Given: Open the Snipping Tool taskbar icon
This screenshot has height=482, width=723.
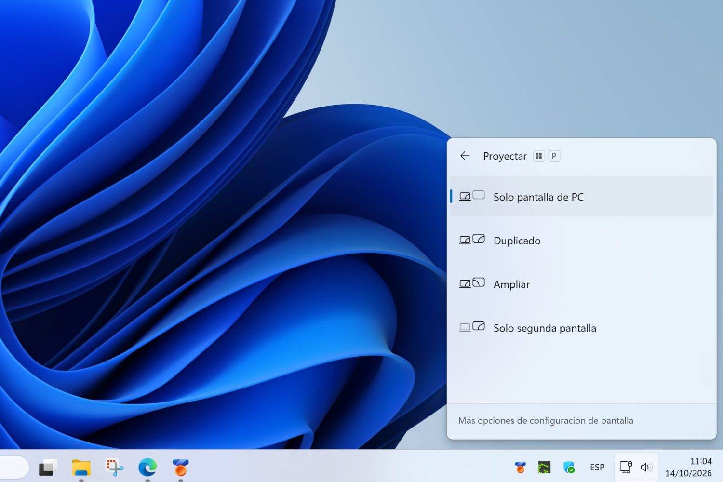Looking at the screenshot, I should [x=114, y=467].
